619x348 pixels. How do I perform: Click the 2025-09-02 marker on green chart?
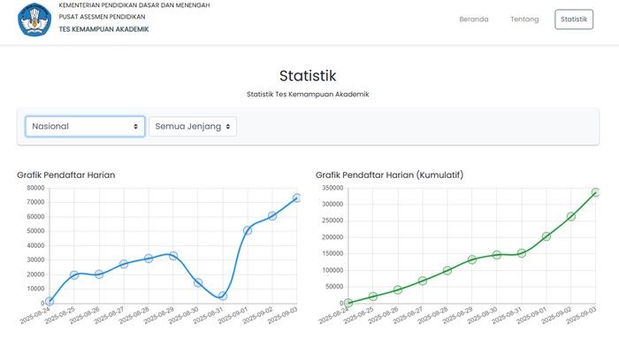tap(571, 216)
